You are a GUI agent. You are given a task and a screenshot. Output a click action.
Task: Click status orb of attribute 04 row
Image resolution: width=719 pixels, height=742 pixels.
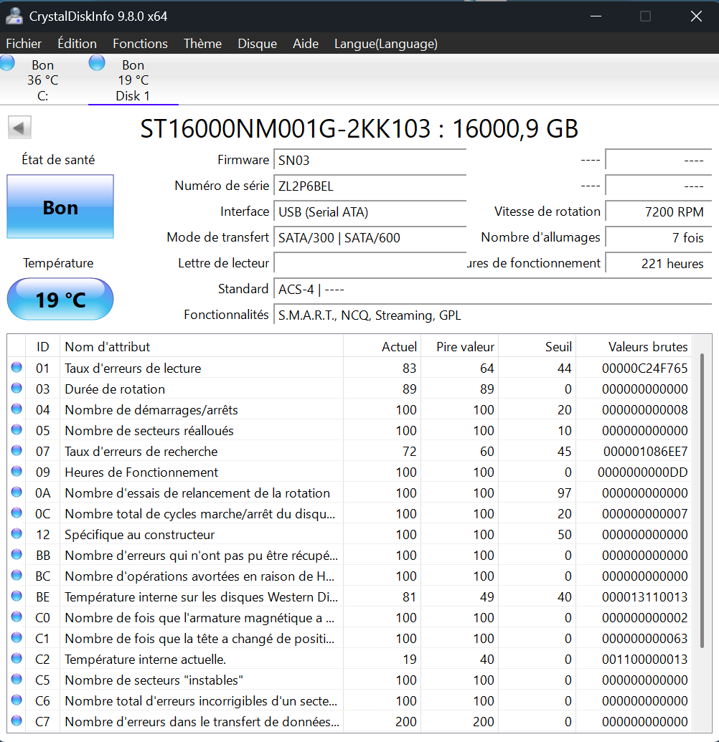(x=17, y=409)
